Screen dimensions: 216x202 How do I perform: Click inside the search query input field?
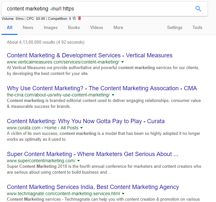click(98, 9)
